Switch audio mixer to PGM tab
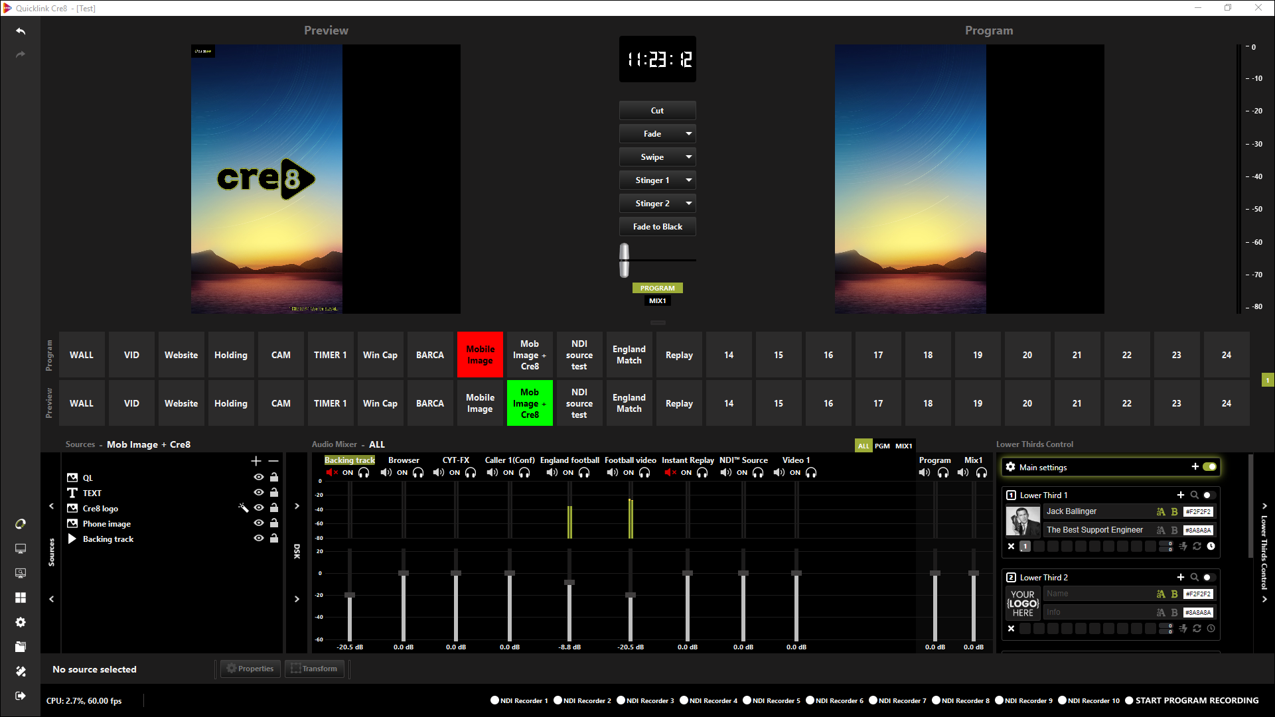 (x=882, y=446)
